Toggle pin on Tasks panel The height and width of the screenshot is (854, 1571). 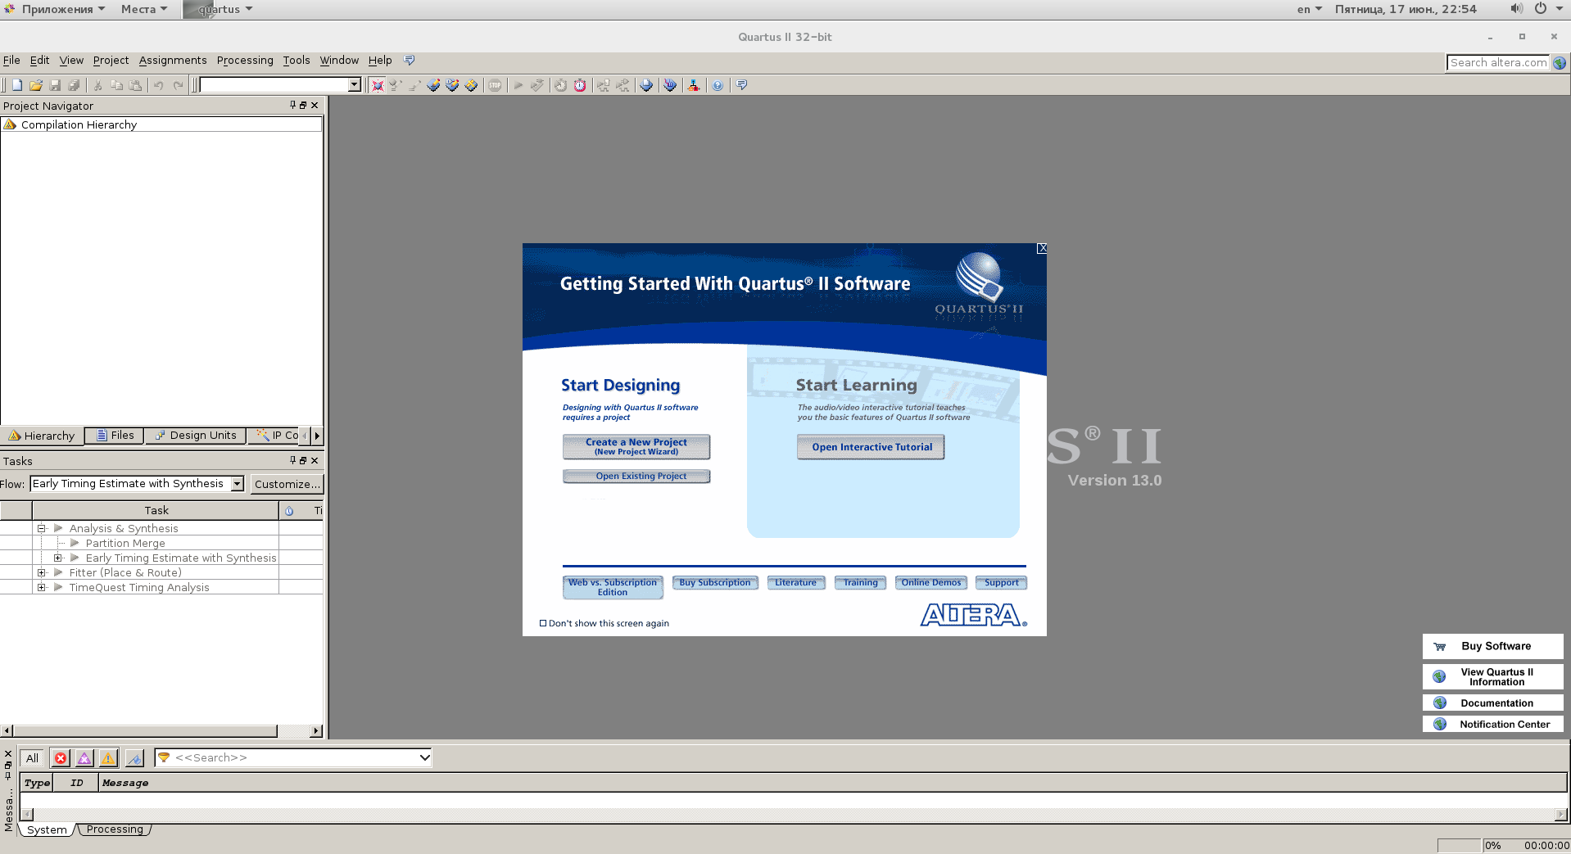click(292, 460)
